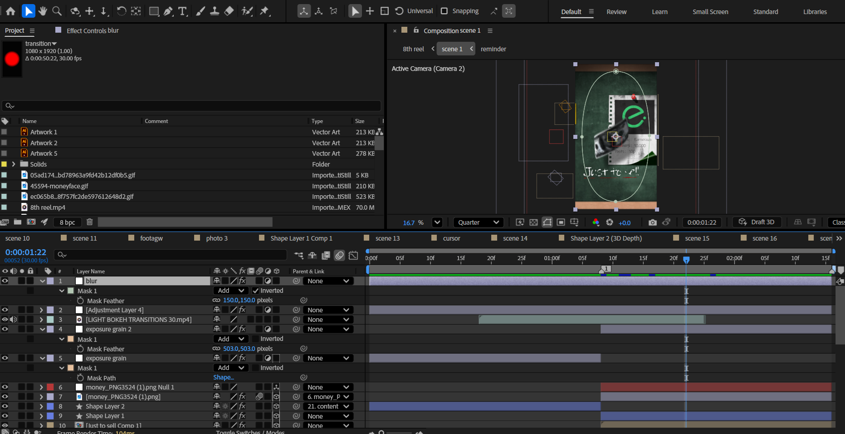The width and height of the screenshot is (845, 434).
Task: Hide the Adjustment Layer 4 layer
Action: 5,310
